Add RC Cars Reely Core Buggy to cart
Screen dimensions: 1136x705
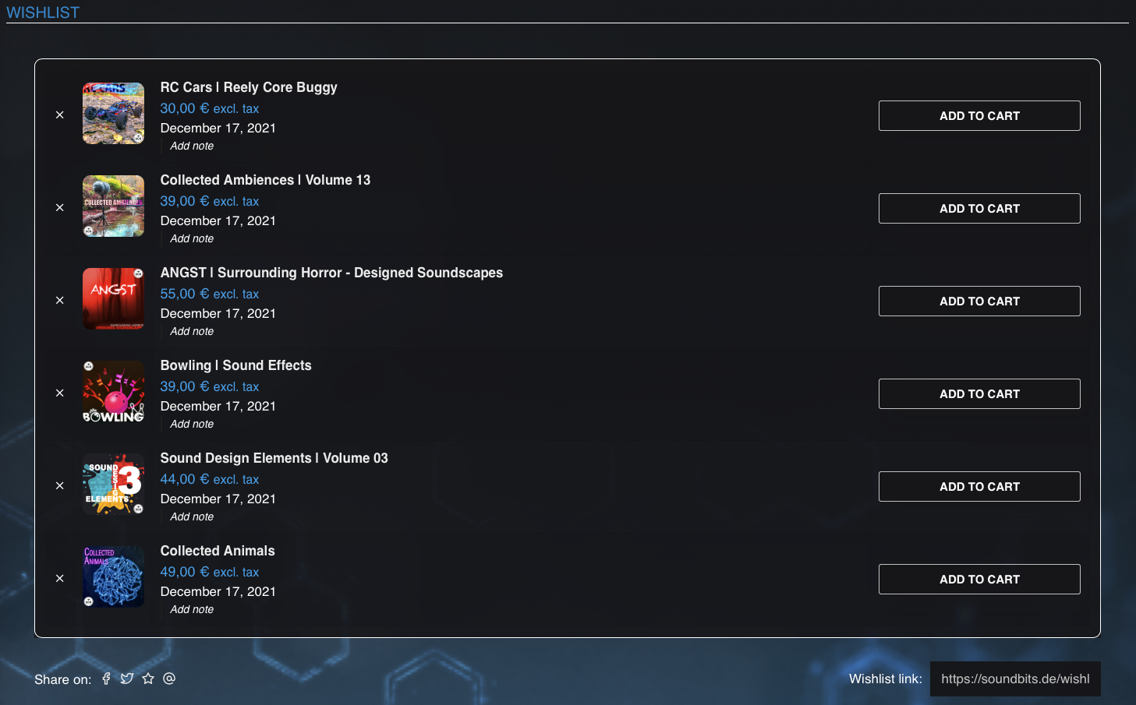pos(979,116)
